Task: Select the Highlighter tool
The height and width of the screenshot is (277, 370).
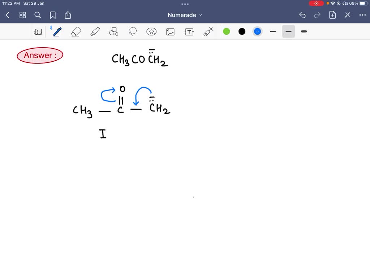Action: (95, 31)
